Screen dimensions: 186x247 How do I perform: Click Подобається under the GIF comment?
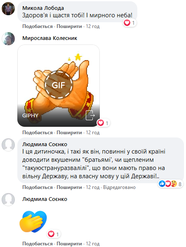[x=38, y=133]
